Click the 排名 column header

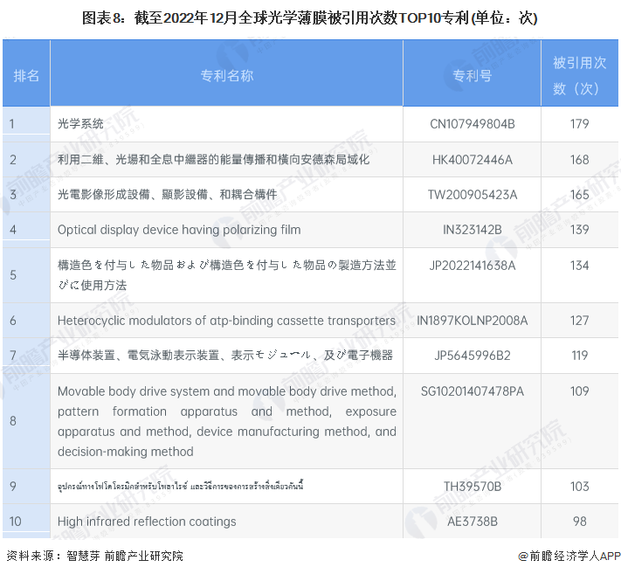pos(26,75)
